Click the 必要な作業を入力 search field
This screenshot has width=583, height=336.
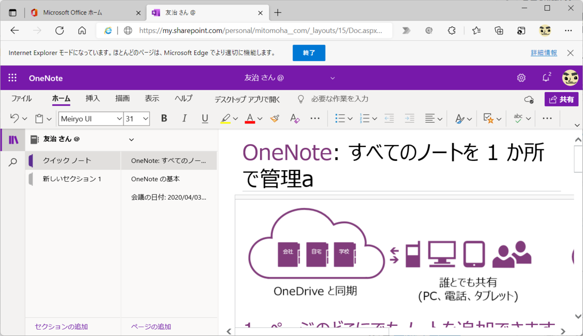[x=340, y=99]
